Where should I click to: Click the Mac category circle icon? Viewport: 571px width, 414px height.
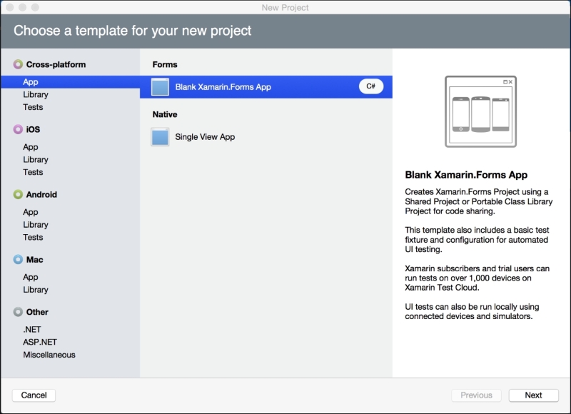point(18,259)
